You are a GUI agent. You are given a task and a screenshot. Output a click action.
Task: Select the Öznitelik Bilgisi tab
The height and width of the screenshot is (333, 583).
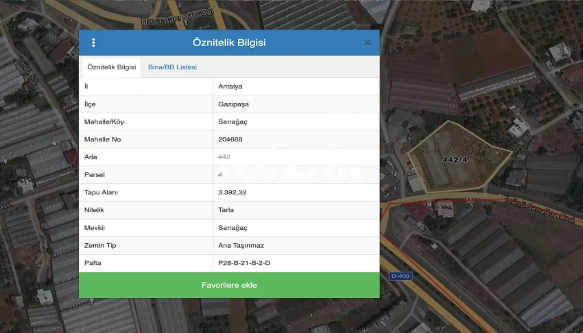coord(111,67)
